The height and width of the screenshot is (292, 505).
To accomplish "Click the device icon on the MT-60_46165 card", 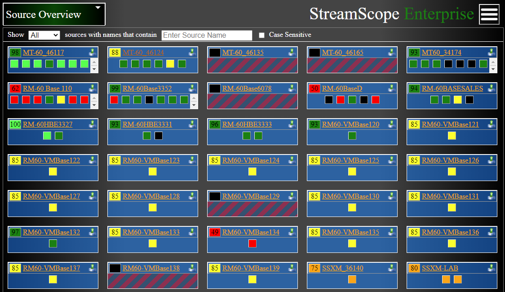I will [x=392, y=52].
